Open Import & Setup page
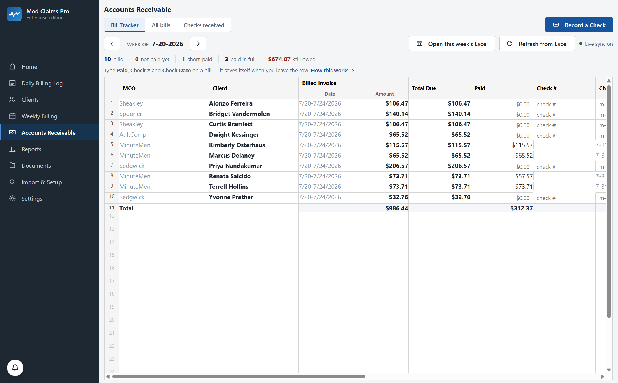This screenshot has width=618, height=383. [x=49, y=182]
